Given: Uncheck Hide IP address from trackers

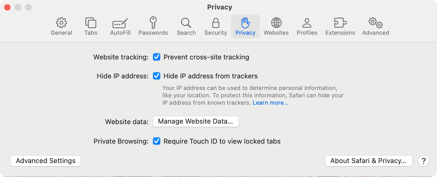Looking at the screenshot, I should point(157,76).
